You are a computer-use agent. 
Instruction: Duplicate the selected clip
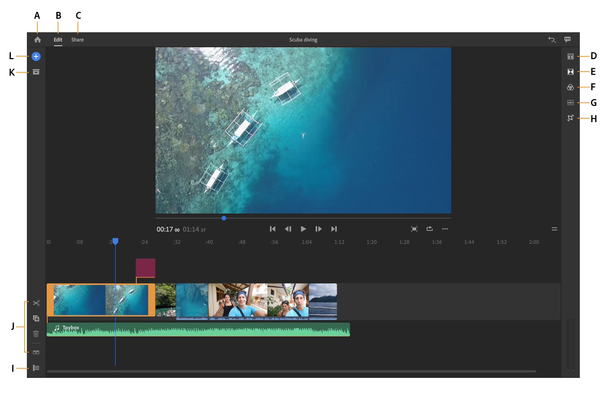[36, 318]
